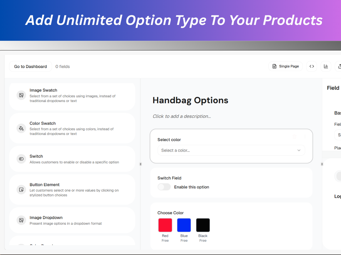Click the Image Swatch field icon
341x255 pixels.
[x=21, y=95]
